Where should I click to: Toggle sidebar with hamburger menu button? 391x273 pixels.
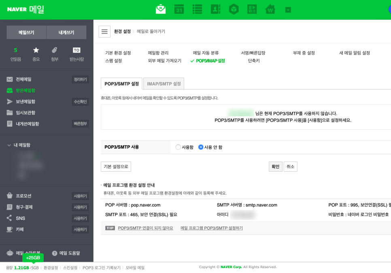click(x=104, y=31)
